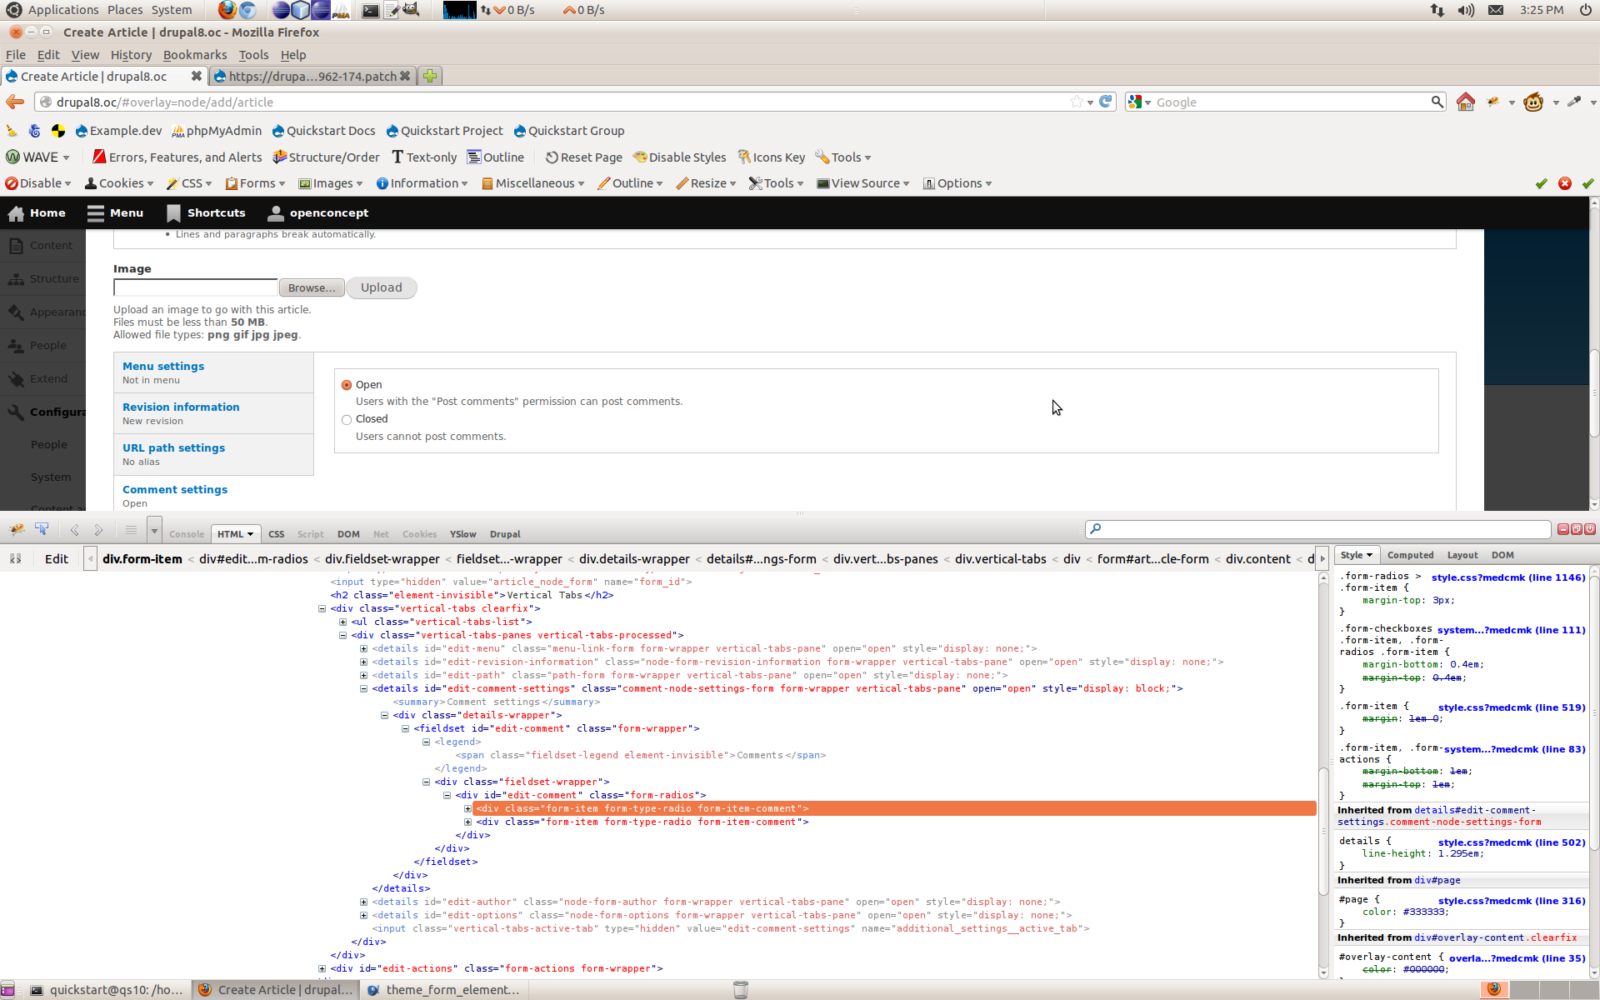Click the Firebug bug icon in panel toolbar
This screenshot has height=1000, width=1600.
coord(17,530)
